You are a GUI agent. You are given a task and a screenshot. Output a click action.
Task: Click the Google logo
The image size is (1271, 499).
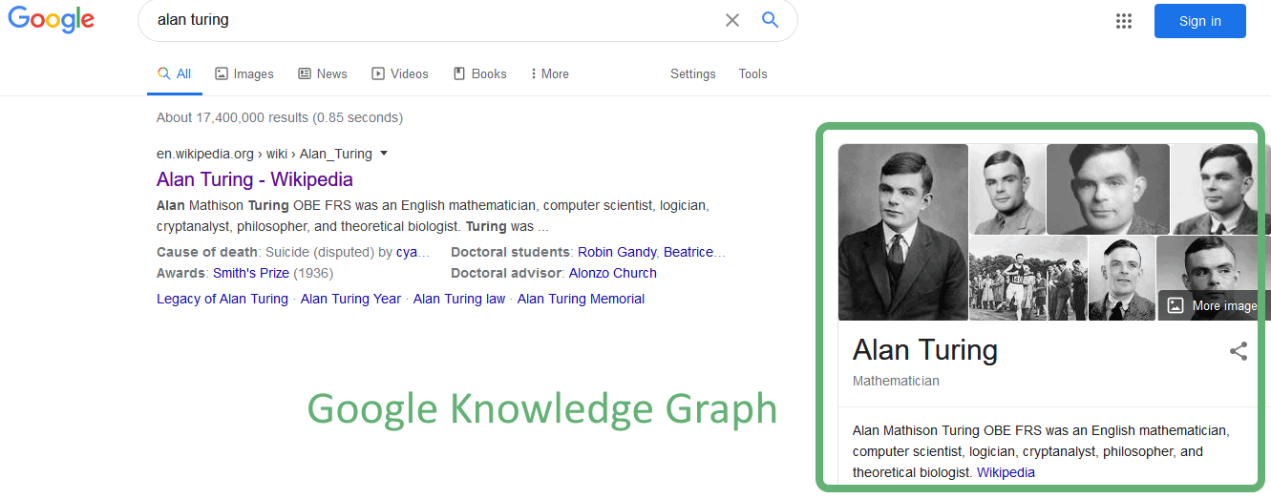[51, 20]
